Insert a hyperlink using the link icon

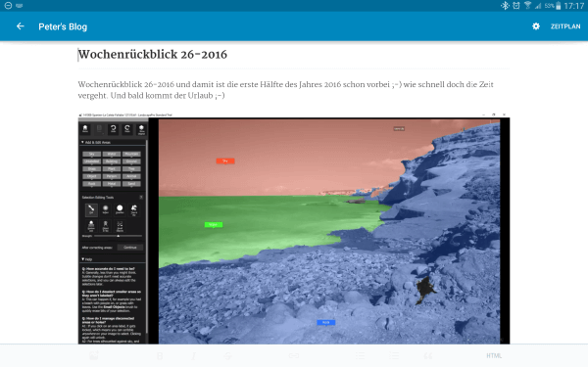(294, 356)
